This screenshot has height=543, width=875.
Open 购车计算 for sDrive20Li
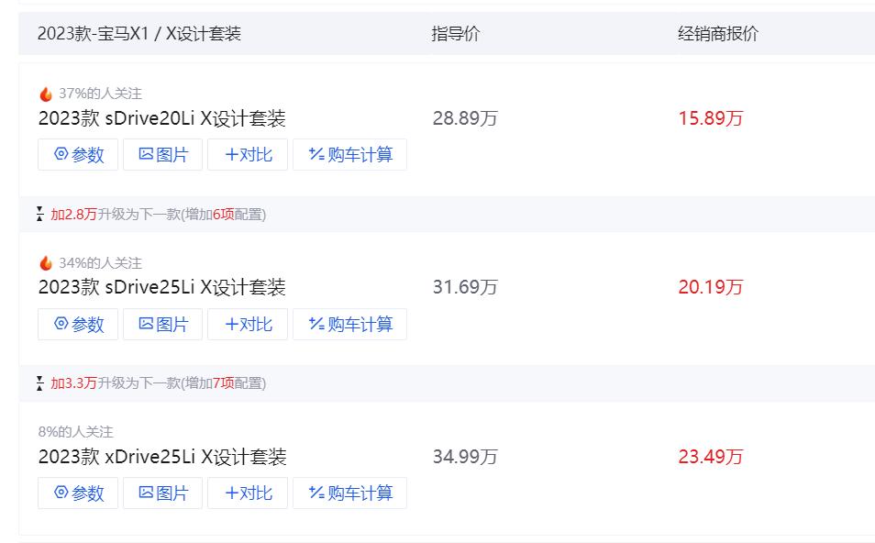coord(349,155)
